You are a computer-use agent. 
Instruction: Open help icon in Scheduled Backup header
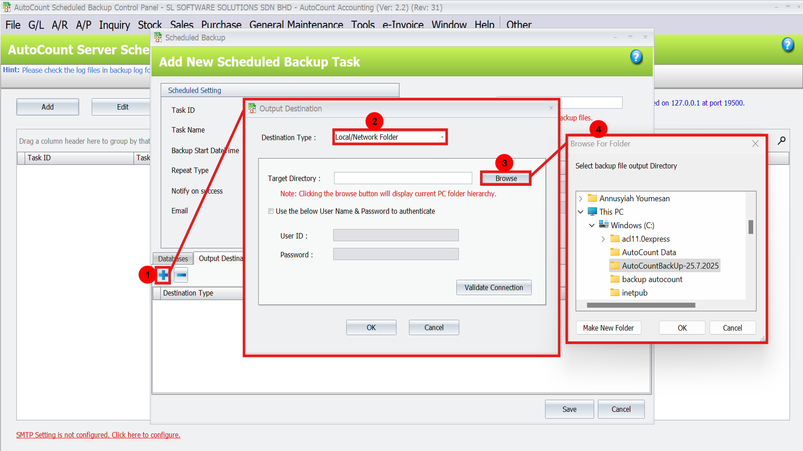[x=636, y=57]
